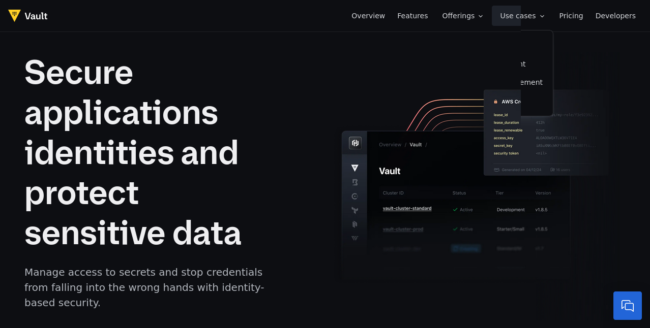The height and width of the screenshot is (328, 650).
Task: Open the vault-cluster-standard link
Action: click(407, 208)
